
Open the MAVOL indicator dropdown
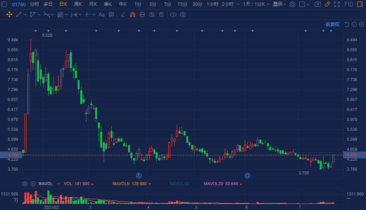[59, 184]
